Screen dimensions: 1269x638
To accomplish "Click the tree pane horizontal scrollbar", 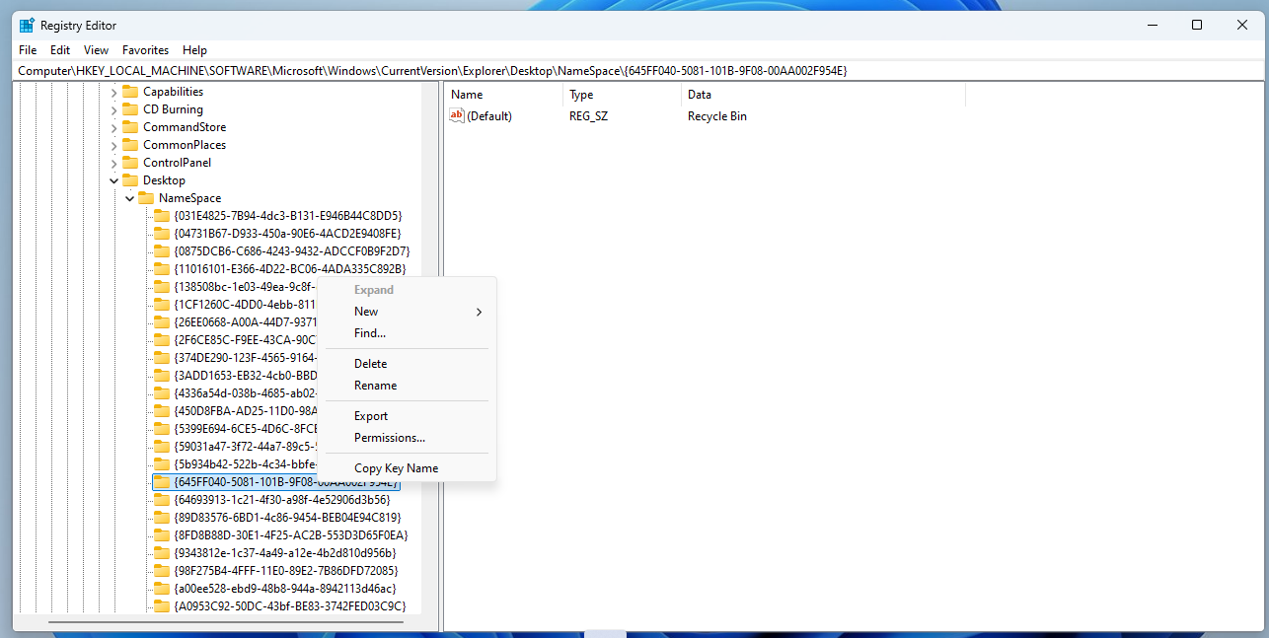I will coord(226,622).
